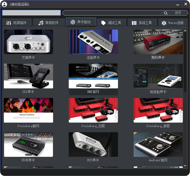The height and width of the screenshot is (176, 190).
Task: Open the 羚羊声卡 thumbnail
Action: pos(28,145)
